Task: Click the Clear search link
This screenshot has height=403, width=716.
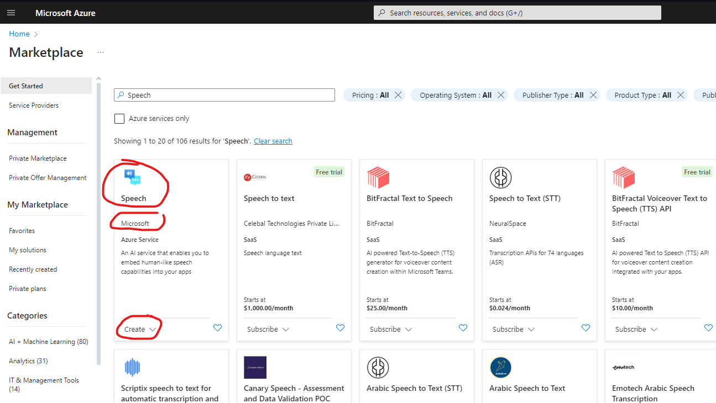Action: point(273,141)
